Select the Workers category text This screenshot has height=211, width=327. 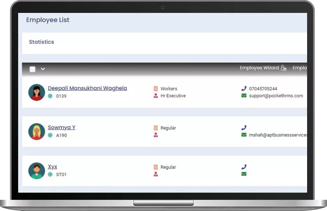169,89
